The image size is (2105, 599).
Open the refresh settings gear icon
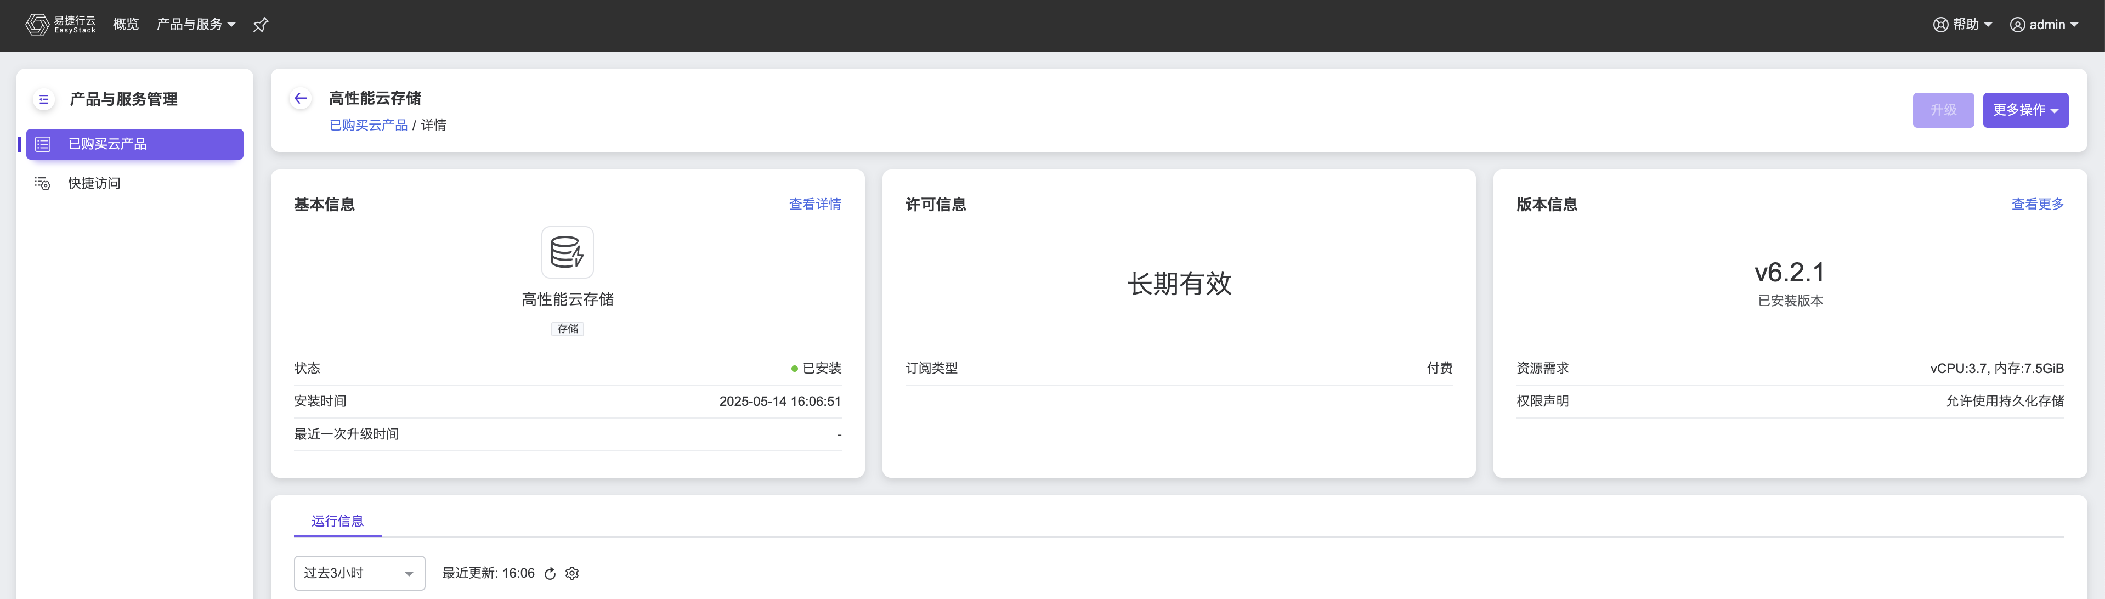572,574
